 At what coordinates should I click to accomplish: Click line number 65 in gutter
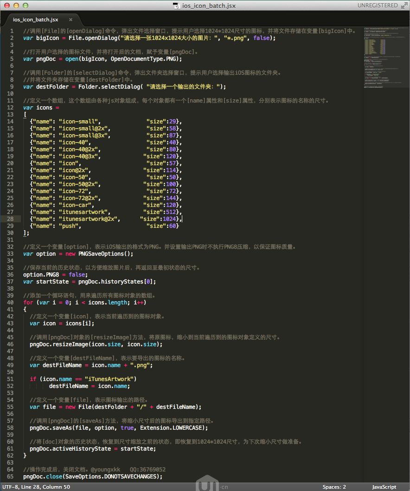click(x=10, y=477)
